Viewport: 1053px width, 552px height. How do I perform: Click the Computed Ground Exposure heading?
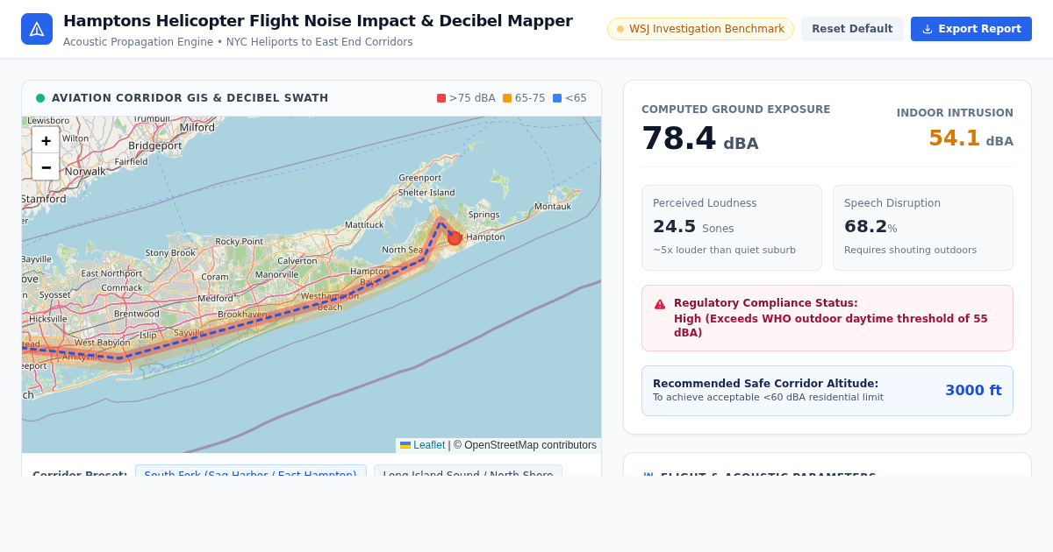pos(735,110)
